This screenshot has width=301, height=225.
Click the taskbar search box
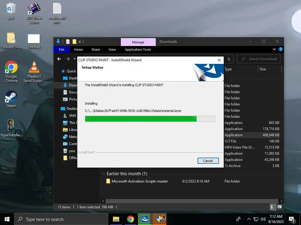click(61, 219)
